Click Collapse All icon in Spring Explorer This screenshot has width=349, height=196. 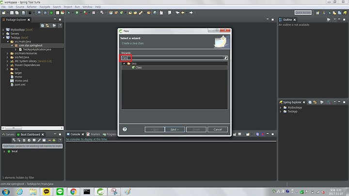[310, 102]
